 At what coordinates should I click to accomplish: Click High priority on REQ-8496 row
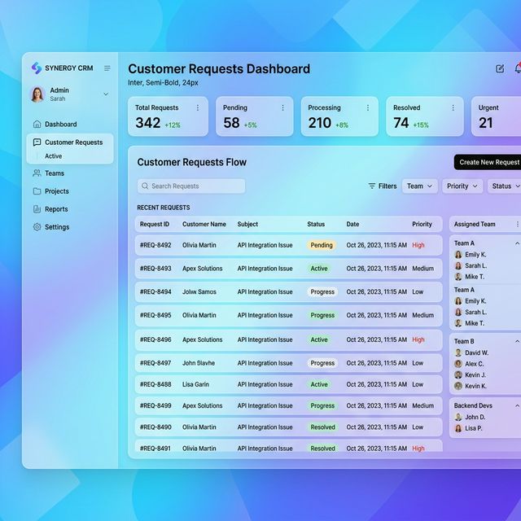click(x=418, y=339)
